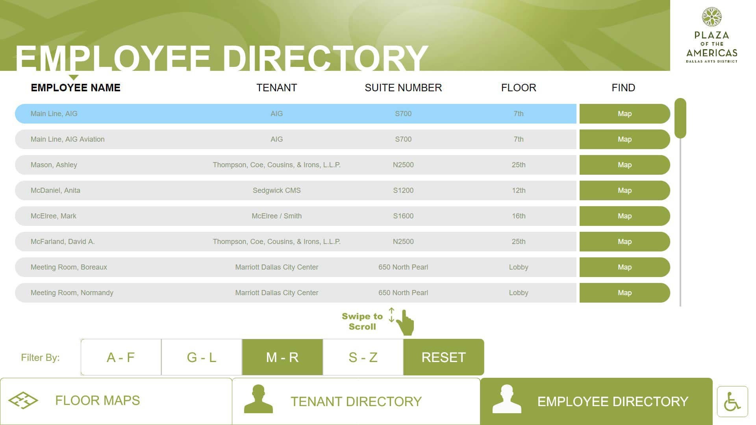Select the row Main Line, AIG
This screenshot has height=425, width=756.
tap(296, 114)
